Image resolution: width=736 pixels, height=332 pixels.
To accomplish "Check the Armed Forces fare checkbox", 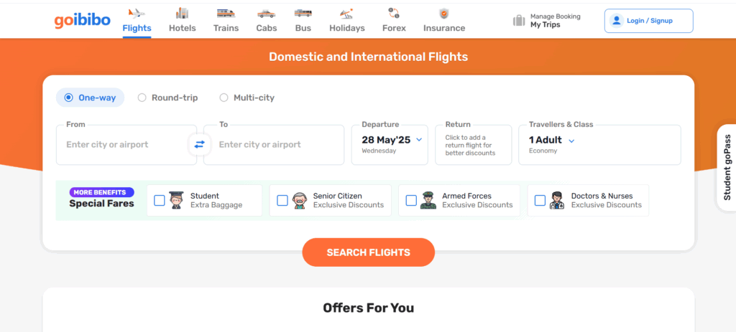I will 411,201.
